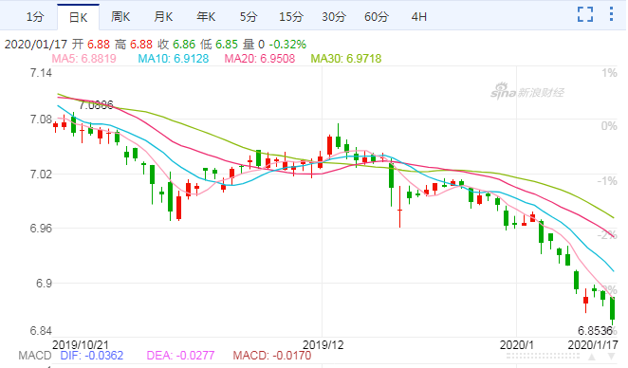Viewport: 628px width, 368px height.
Task: Enter fullscreen chart view
Action: click(585, 14)
